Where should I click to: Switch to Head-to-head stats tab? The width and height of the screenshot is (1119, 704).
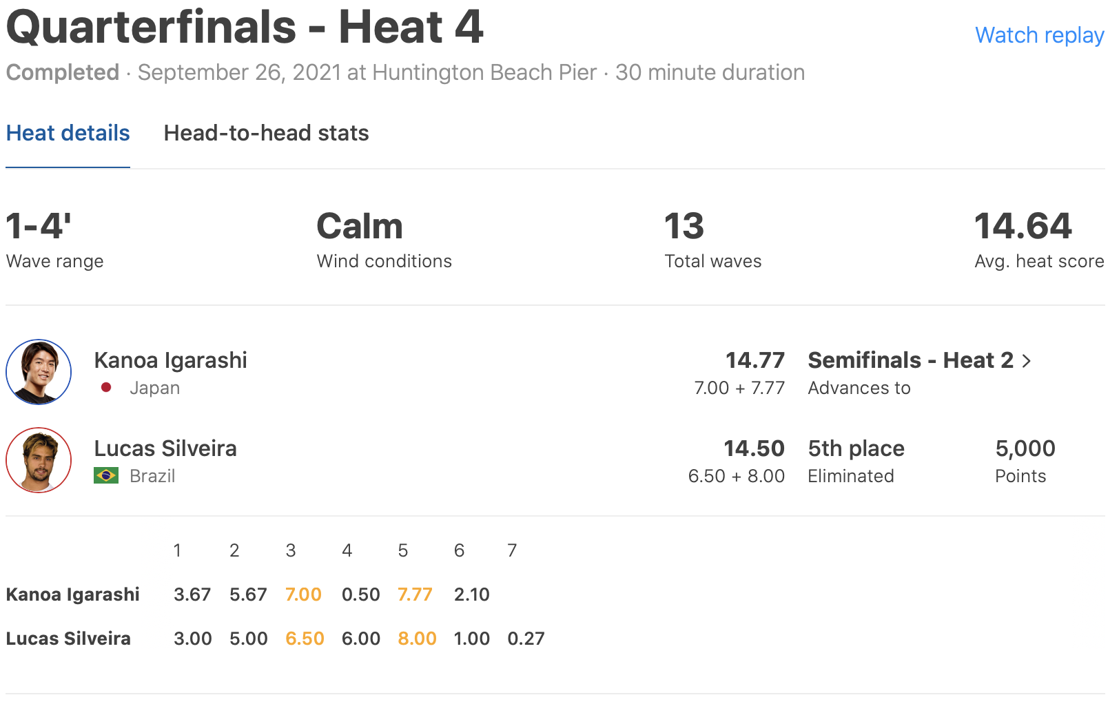266,133
